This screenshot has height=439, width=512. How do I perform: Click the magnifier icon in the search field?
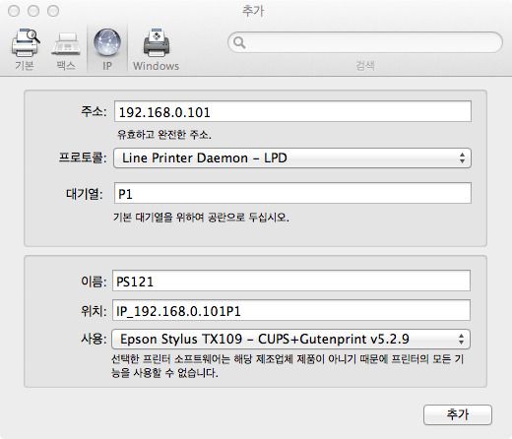pos(239,42)
